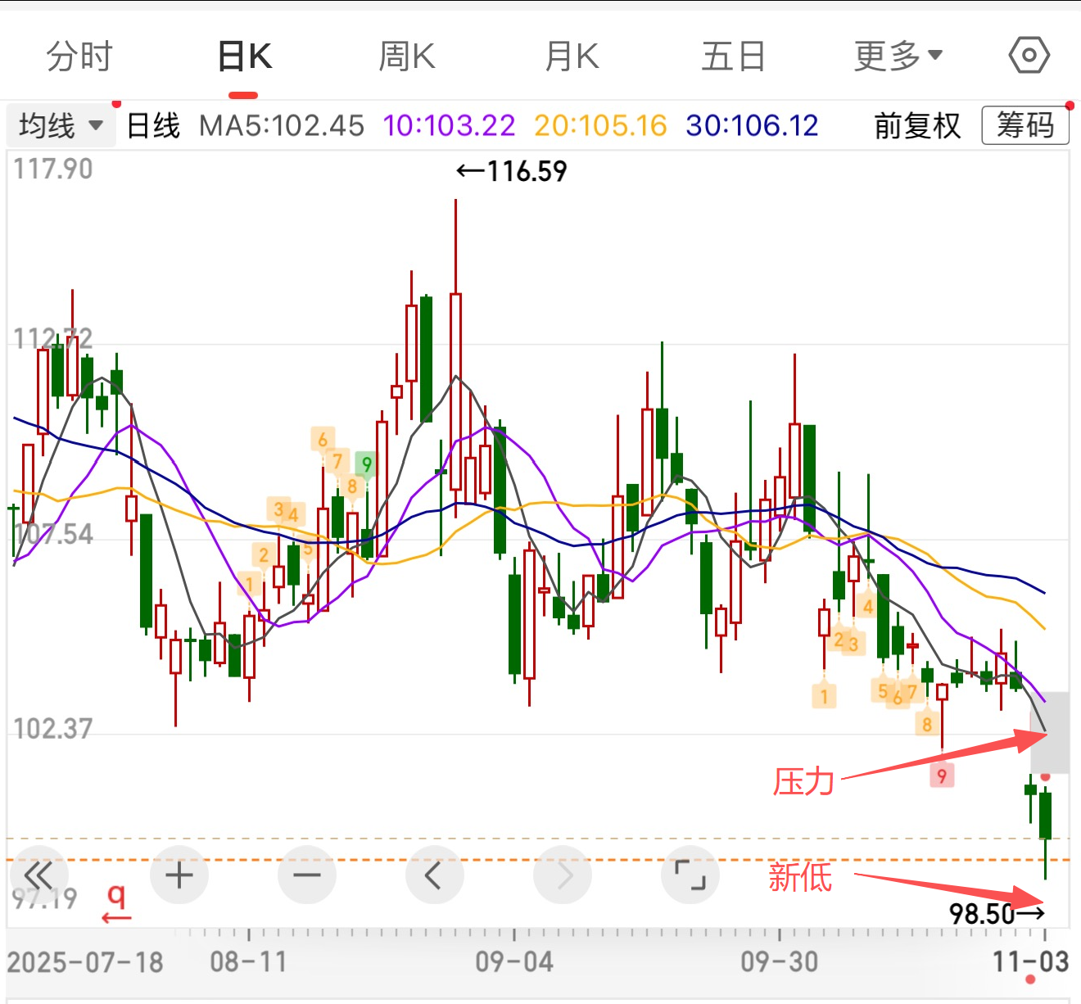The width and height of the screenshot is (1081, 1004).
Task: Open the 五日 five-day tab
Action: (x=733, y=57)
